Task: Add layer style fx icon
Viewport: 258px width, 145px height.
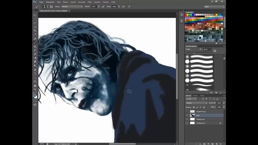Action: [200, 144]
